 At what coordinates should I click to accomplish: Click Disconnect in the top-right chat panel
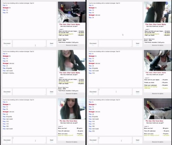click(x=93, y=43)
